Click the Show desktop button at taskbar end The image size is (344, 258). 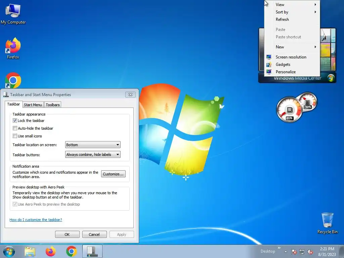342,251
